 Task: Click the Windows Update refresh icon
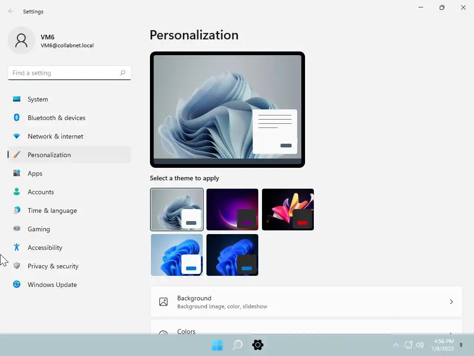(17, 284)
